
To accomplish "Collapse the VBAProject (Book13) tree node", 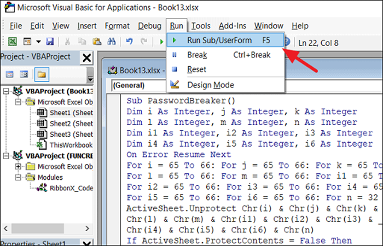I will coord(6,91).
